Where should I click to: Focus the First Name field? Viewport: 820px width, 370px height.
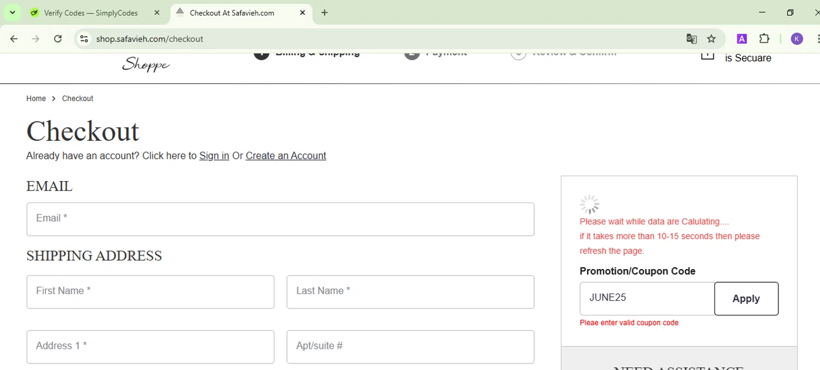pos(150,292)
